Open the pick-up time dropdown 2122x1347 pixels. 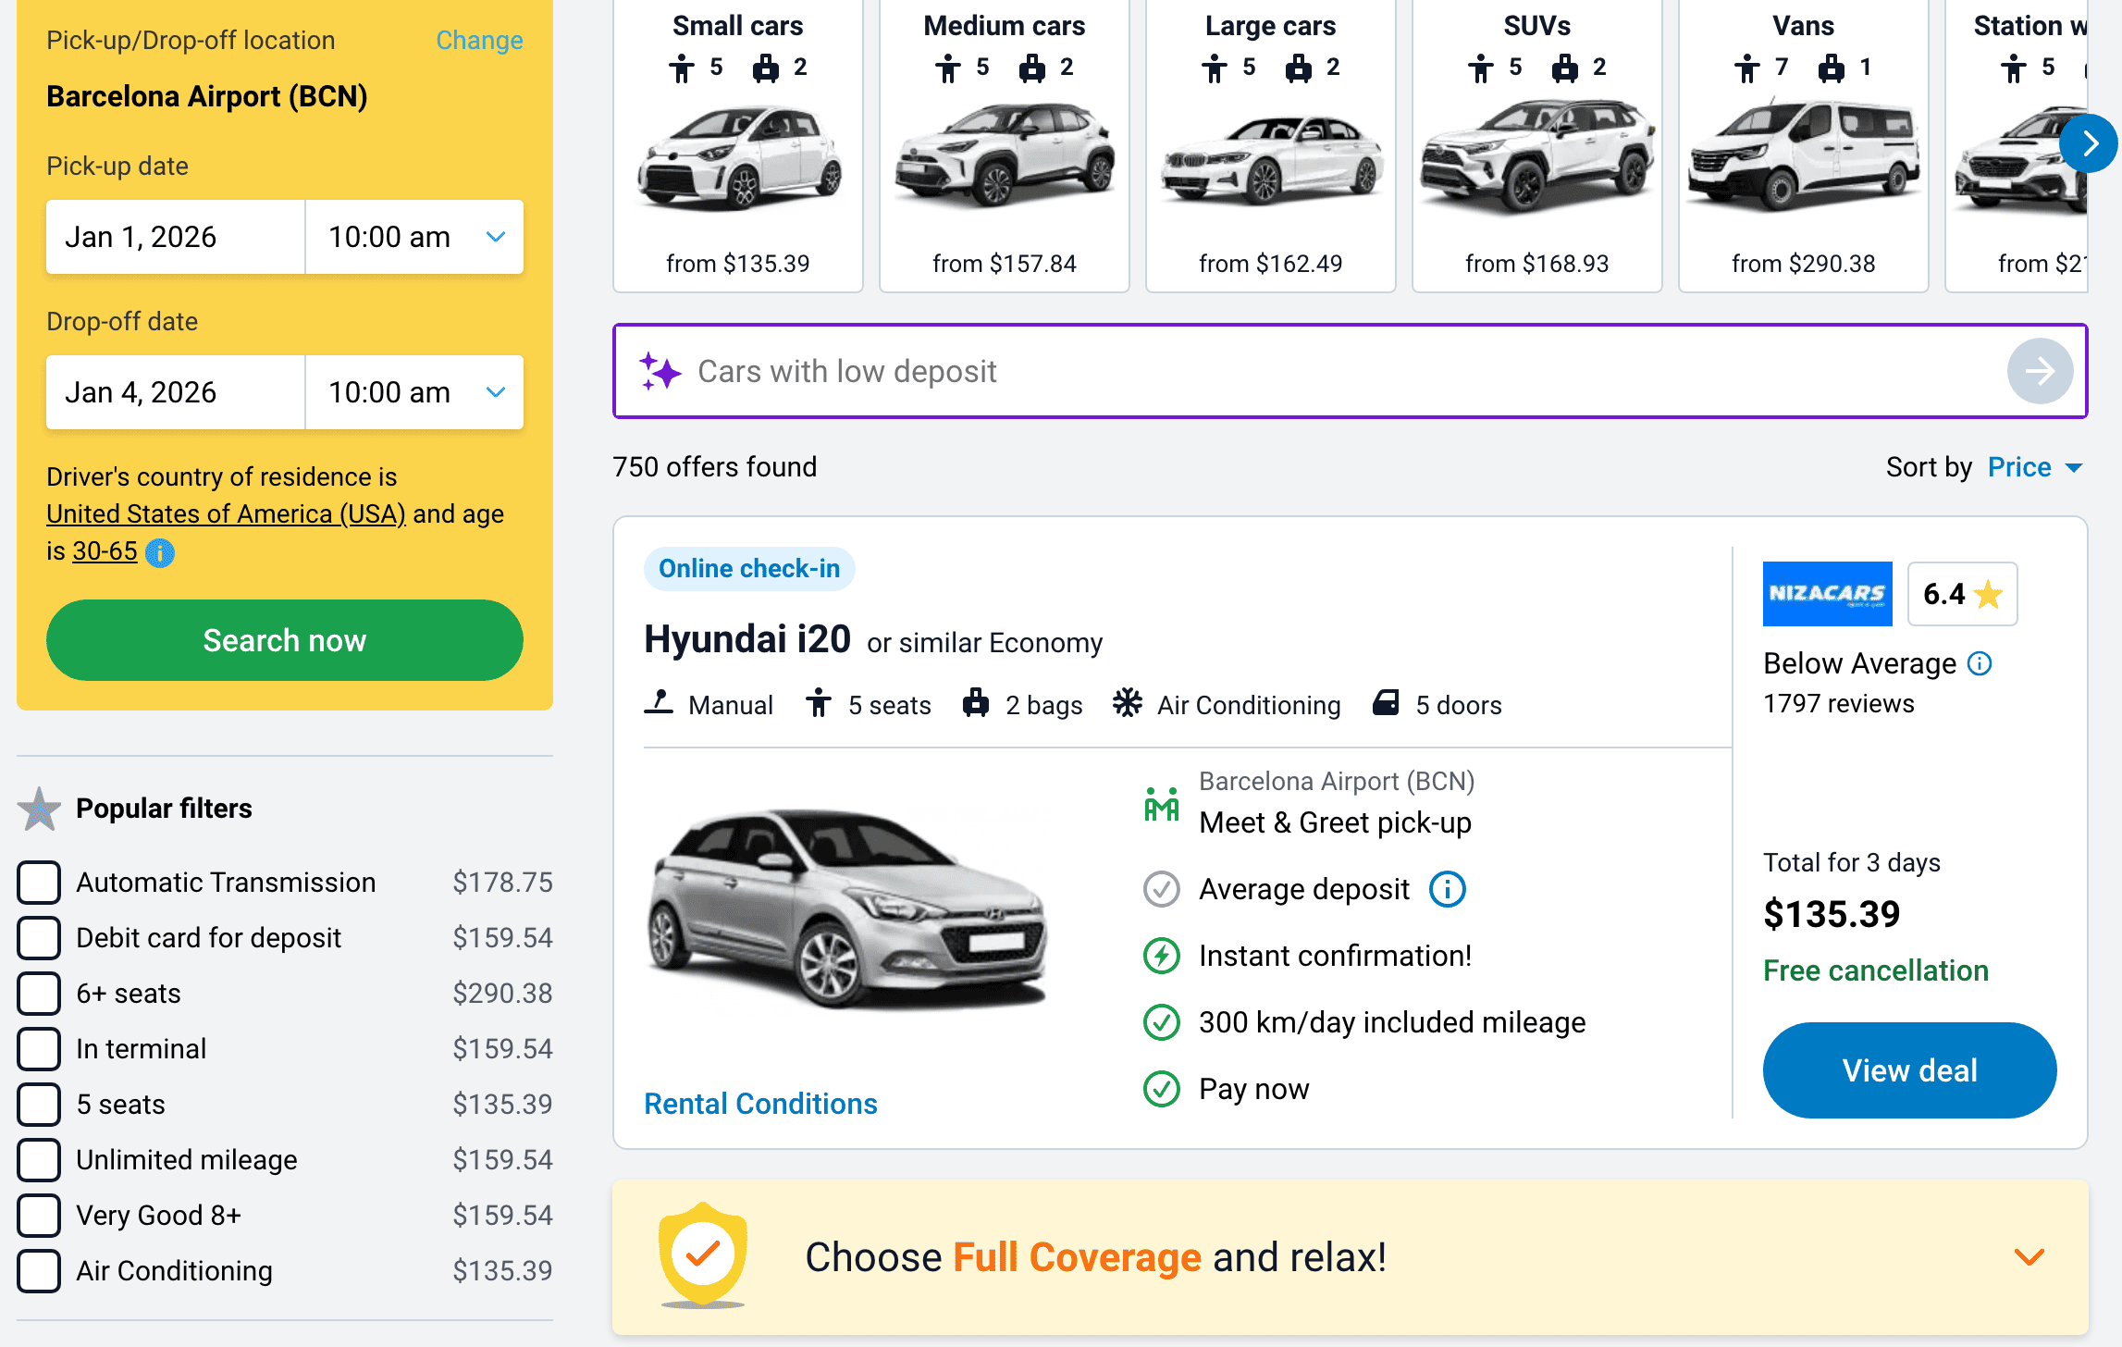[413, 237]
